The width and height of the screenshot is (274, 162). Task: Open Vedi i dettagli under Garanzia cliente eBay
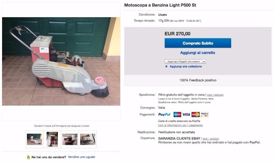pos(211,139)
